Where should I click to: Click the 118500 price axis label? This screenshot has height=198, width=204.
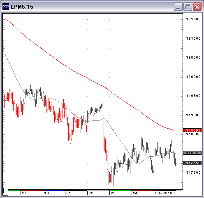click(193, 134)
